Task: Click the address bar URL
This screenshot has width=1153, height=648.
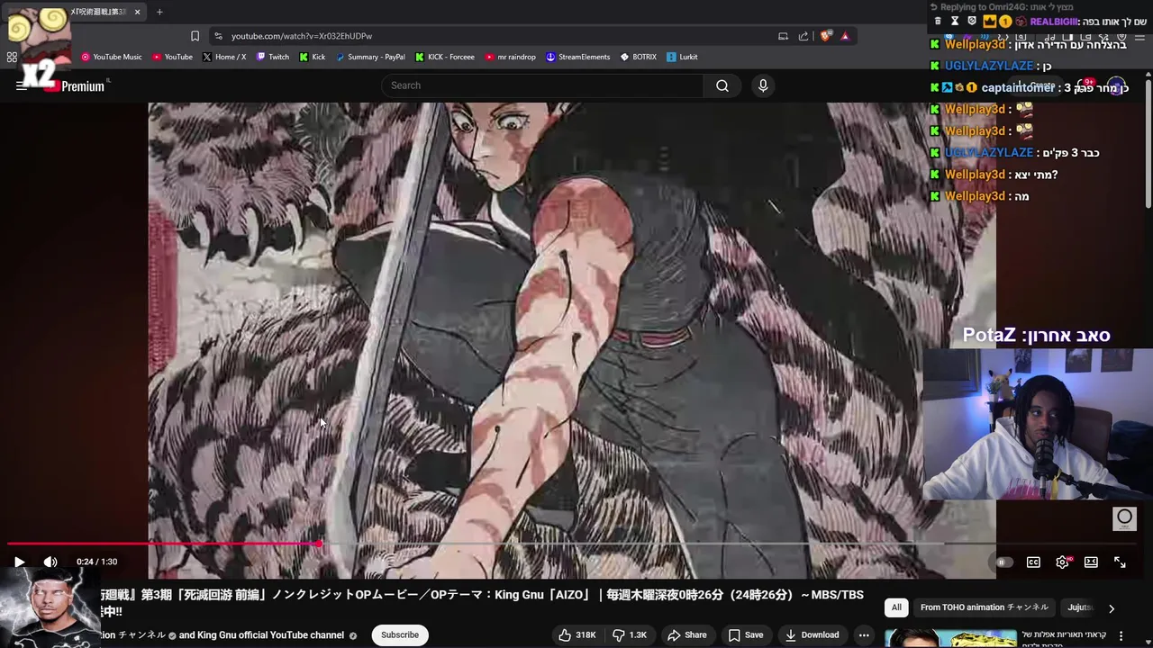Action: tap(302, 36)
